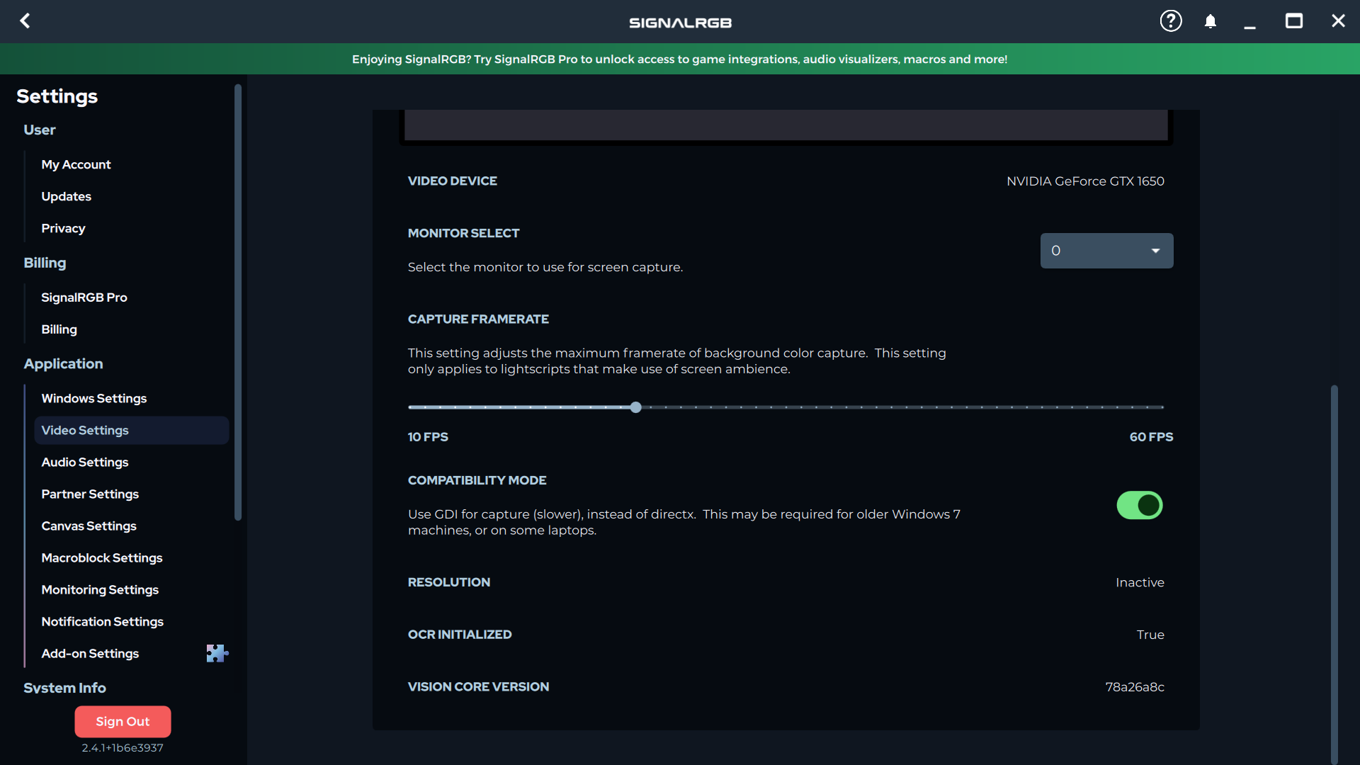The height and width of the screenshot is (765, 1360).
Task: Go to Windows Settings page
Action: click(93, 398)
